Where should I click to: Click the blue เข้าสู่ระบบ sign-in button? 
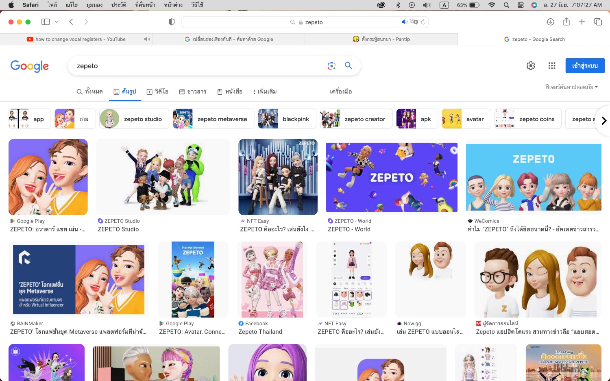pyautogui.click(x=585, y=66)
